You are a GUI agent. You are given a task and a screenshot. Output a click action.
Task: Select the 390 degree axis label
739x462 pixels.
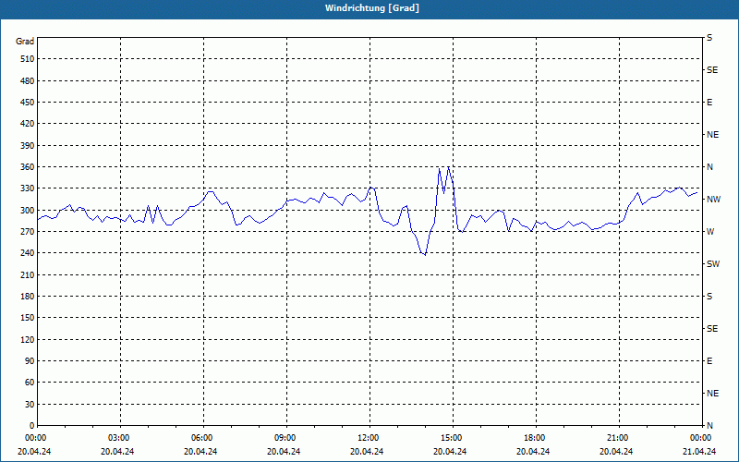pos(28,146)
